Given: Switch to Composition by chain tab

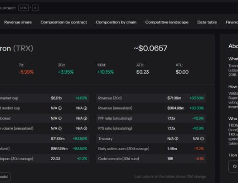Looking at the screenshot, I should click(116, 22).
